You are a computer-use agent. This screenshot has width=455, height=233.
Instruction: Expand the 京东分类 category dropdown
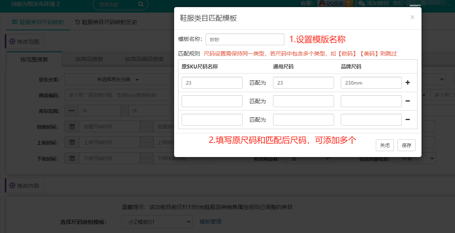tap(118, 80)
